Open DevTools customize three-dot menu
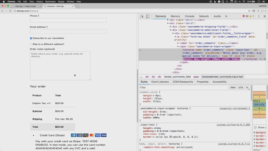268x151 pixels. pos(259,16)
